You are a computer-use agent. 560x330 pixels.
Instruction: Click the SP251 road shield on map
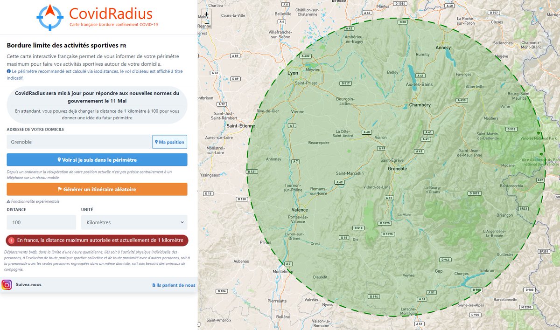tap(544, 251)
